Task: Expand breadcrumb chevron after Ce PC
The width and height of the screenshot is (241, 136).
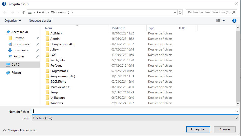Action: [x=48, y=12]
